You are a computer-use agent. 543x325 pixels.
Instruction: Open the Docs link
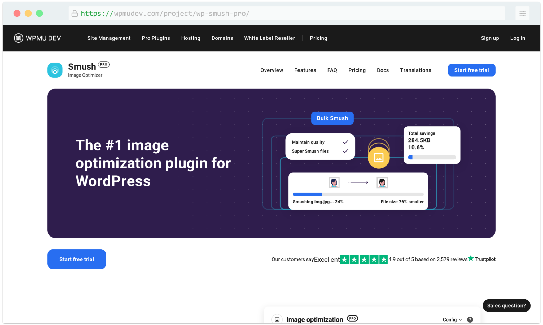[383, 70]
